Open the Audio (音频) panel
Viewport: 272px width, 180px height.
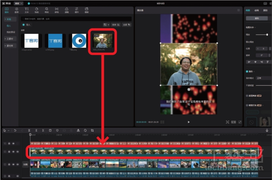(17, 10)
